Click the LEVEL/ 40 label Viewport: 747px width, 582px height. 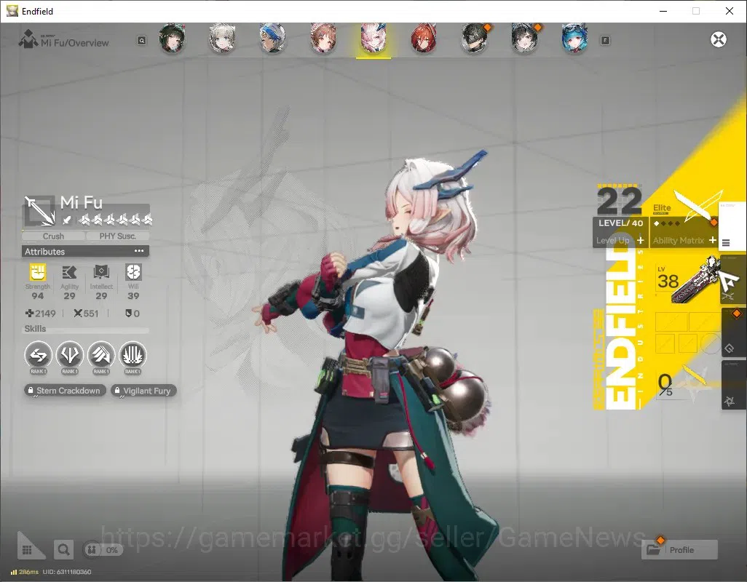620,223
